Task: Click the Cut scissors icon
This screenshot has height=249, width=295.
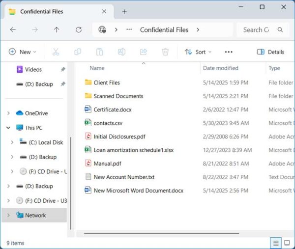Action: [56, 52]
